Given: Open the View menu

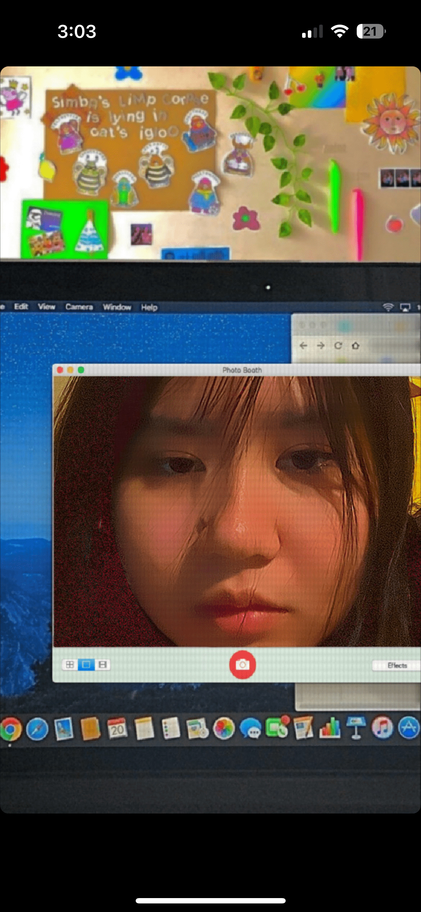Looking at the screenshot, I should (x=46, y=306).
